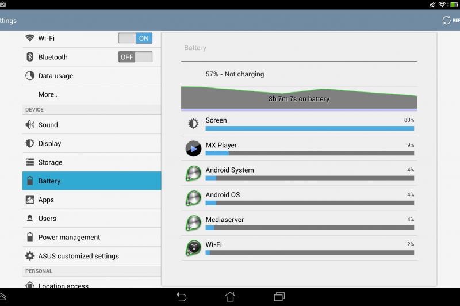The image size is (460, 306).
Task: Open the Display settings
Action: click(91, 143)
